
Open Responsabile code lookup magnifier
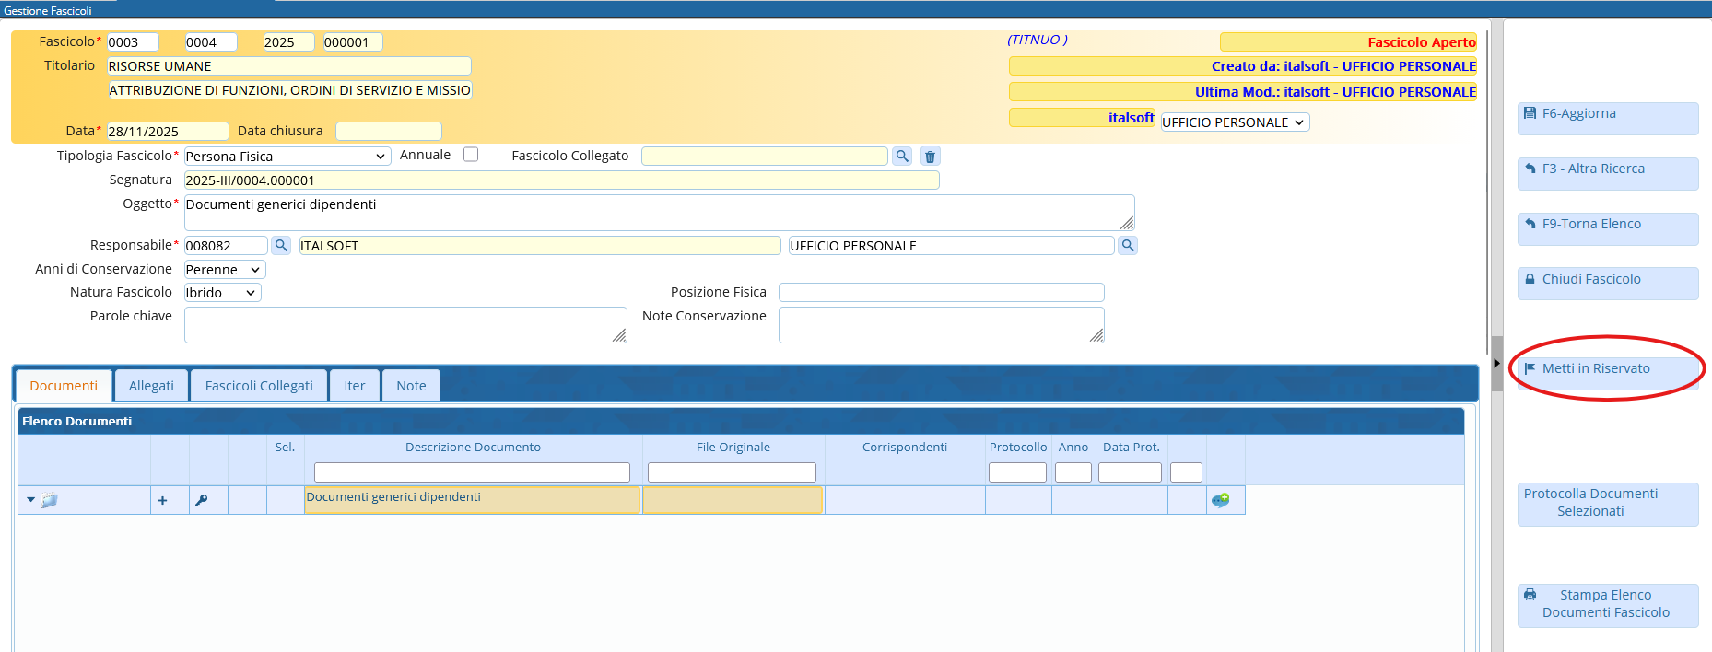pos(281,246)
